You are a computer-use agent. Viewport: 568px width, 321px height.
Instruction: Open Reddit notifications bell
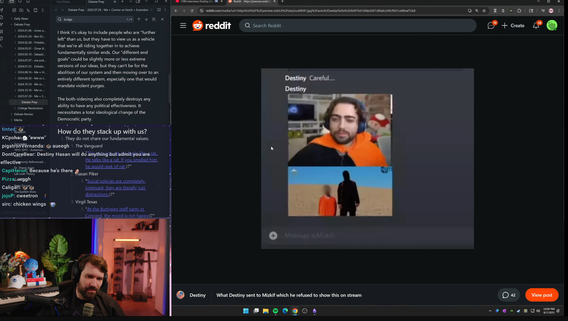536,25
